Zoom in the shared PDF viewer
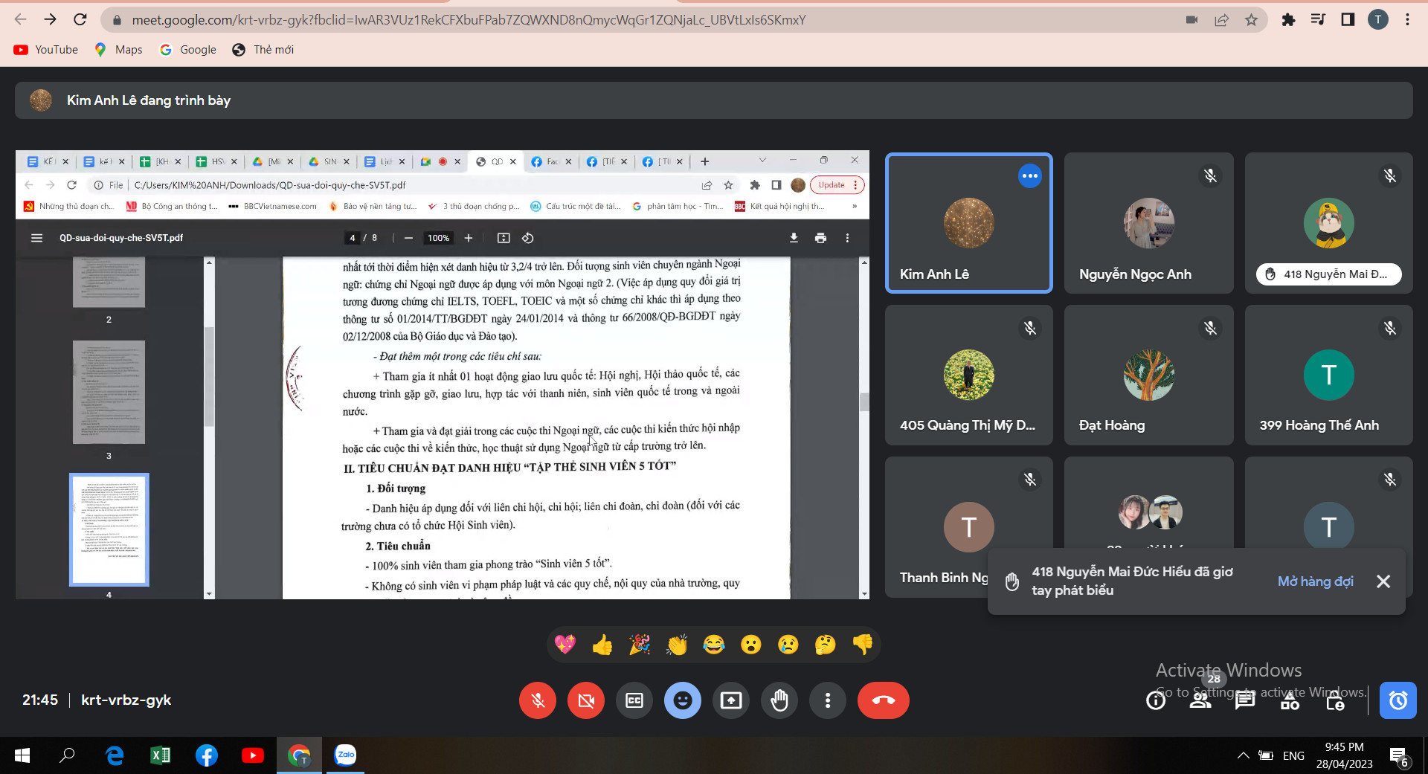The height and width of the screenshot is (774, 1428). pyautogui.click(x=469, y=238)
